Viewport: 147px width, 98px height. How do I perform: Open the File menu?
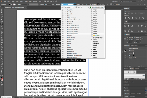point(5,1)
